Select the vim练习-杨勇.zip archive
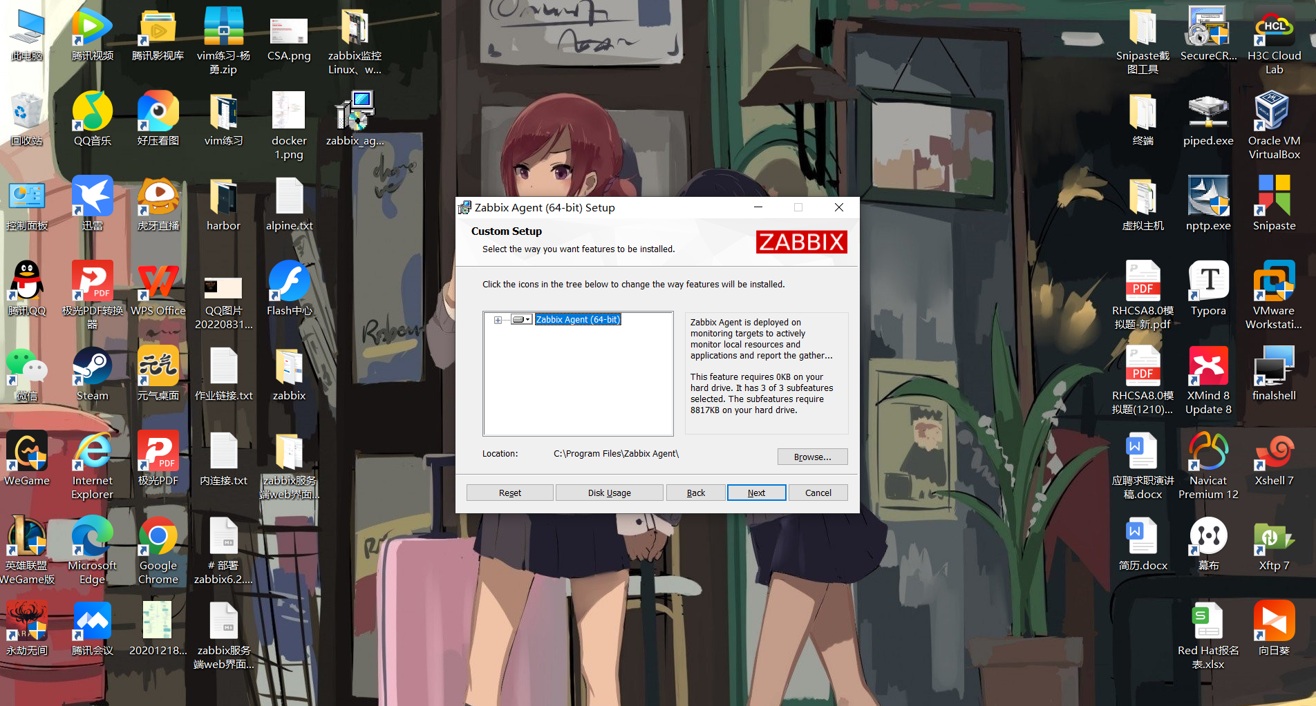The width and height of the screenshot is (1316, 706). pyautogui.click(x=223, y=41)
